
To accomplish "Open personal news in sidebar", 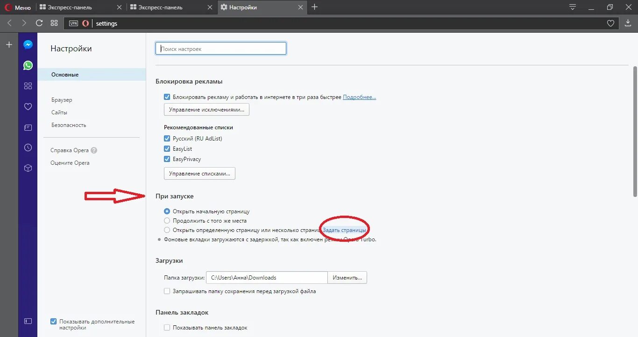I will pyautogui.click(x=28, y=127).
